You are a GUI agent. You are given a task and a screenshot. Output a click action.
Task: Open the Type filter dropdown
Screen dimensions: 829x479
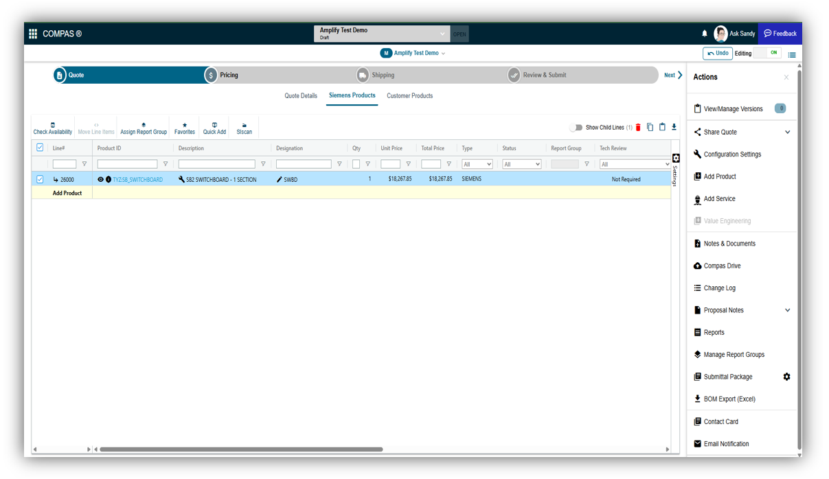tap(477, 164)
